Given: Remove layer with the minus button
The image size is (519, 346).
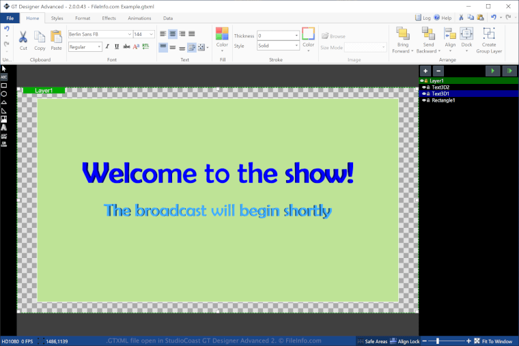Looking at the screenshot, I should tap(438, 71).
